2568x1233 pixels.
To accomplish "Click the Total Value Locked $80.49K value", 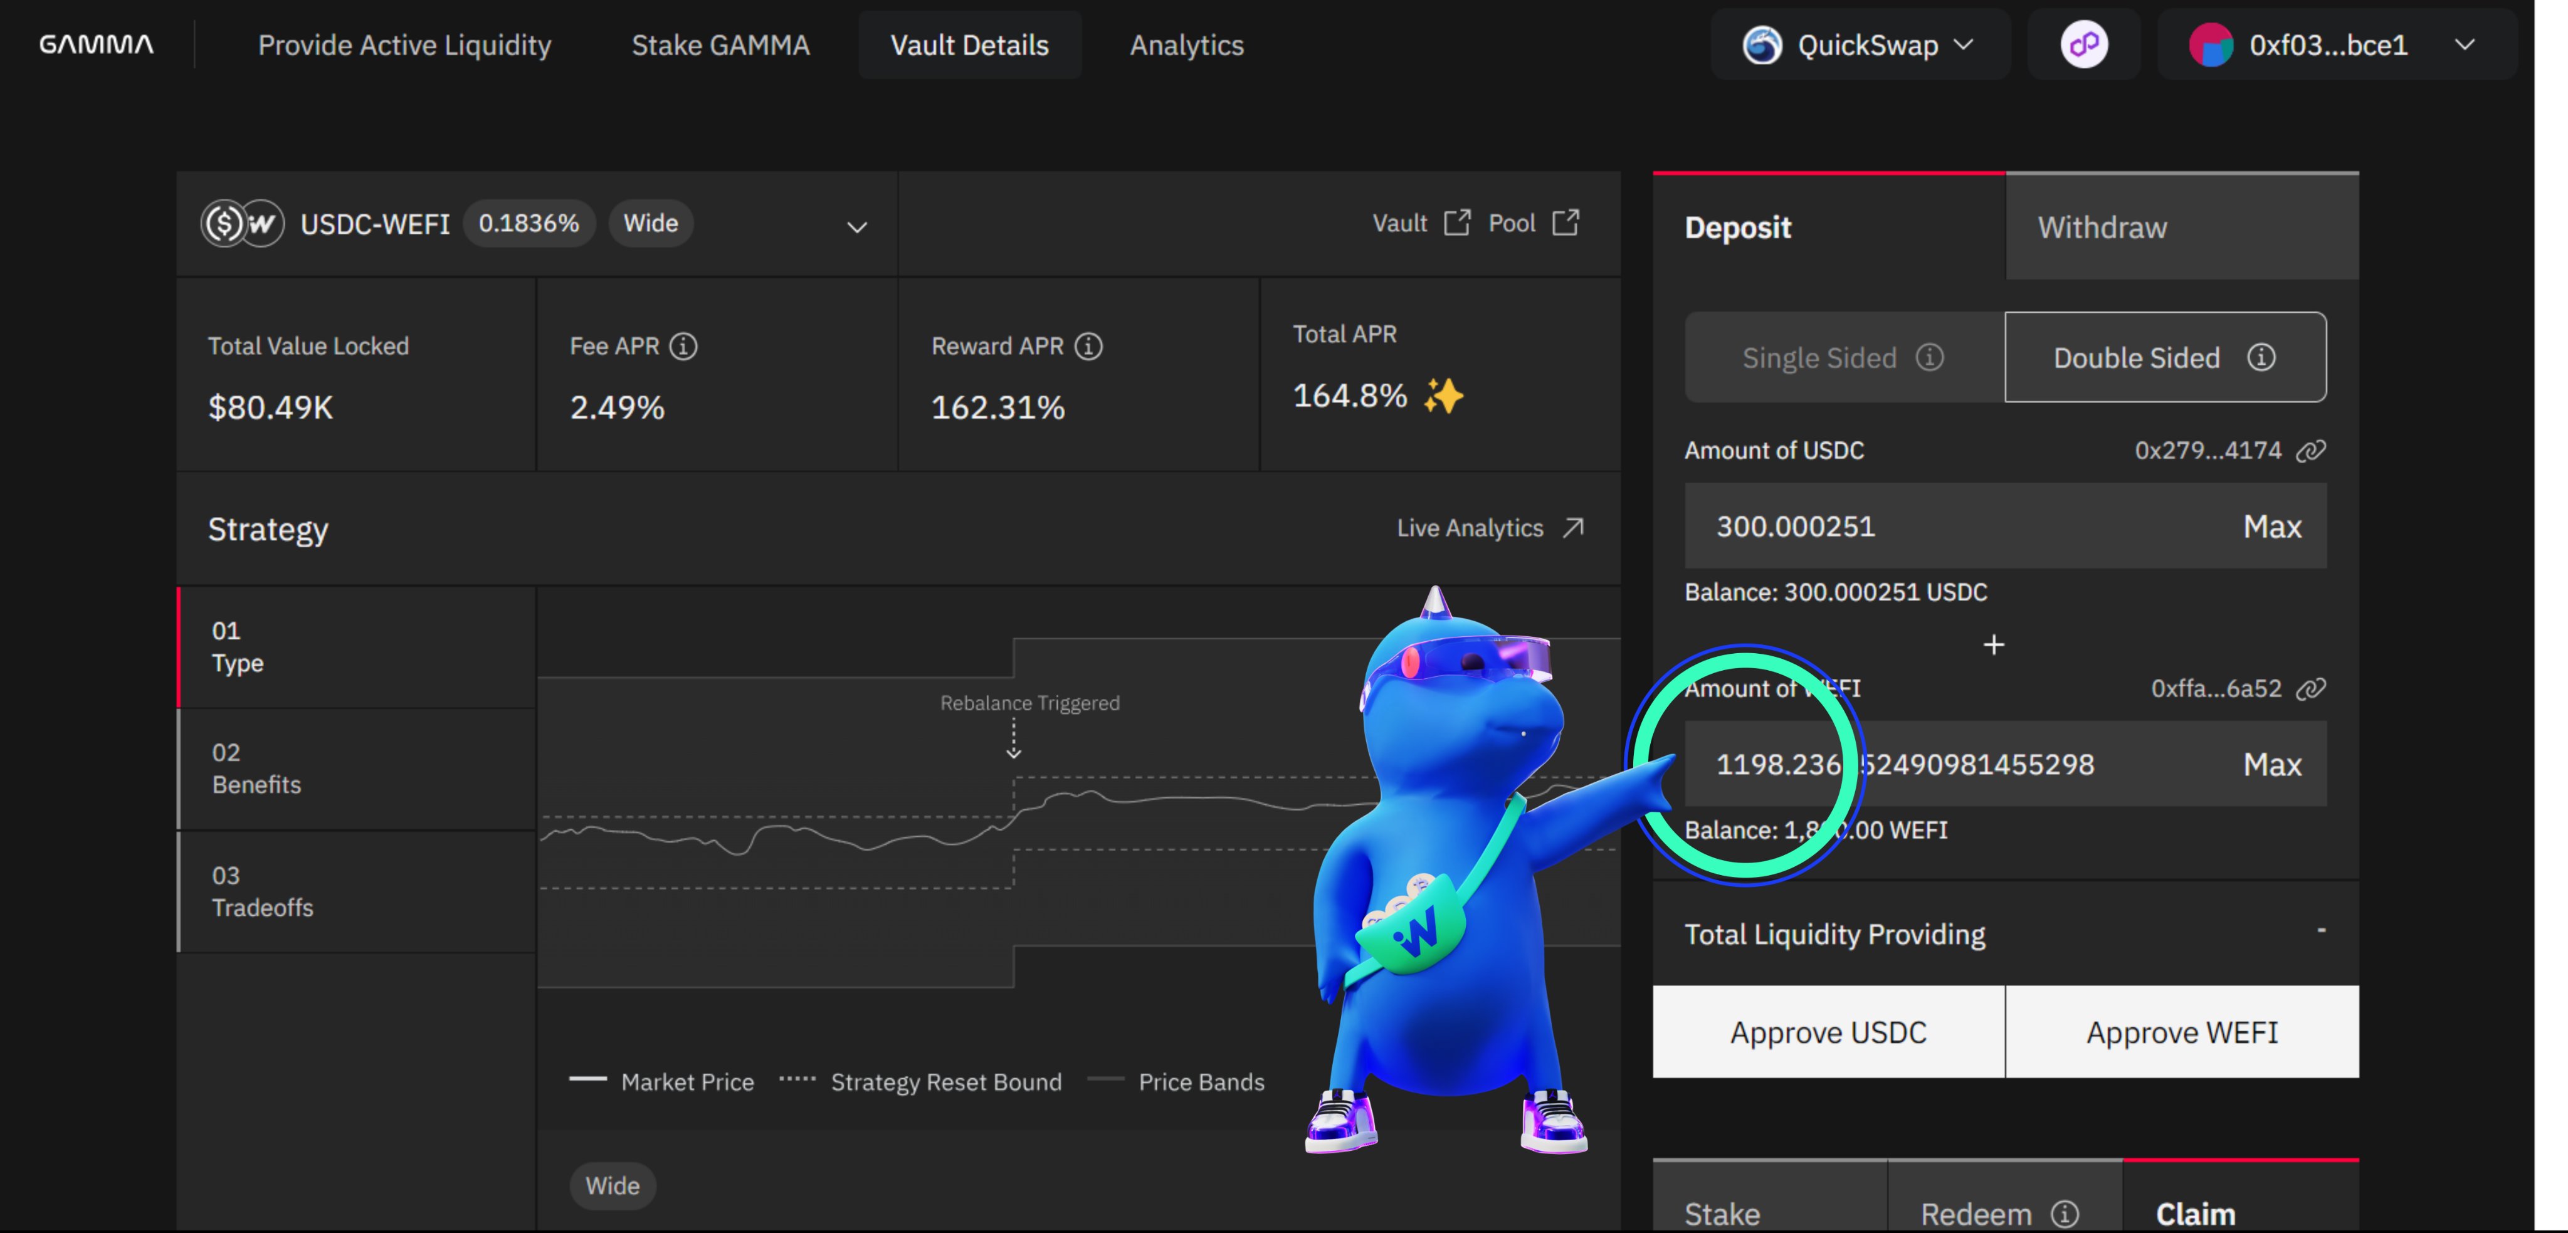I will point(270,407).
